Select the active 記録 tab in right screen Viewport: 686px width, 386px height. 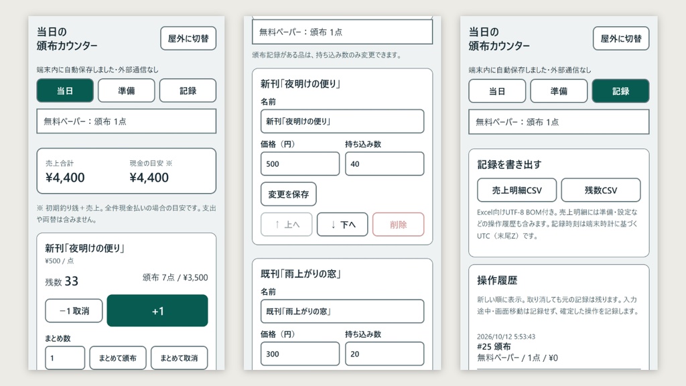(x=620, y=91)
